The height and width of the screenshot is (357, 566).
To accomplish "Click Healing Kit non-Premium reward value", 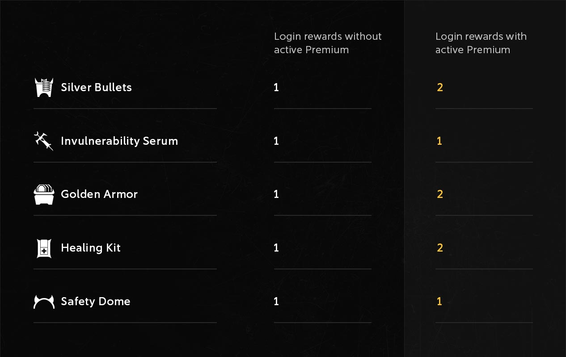I will click(x=276, y=248).
